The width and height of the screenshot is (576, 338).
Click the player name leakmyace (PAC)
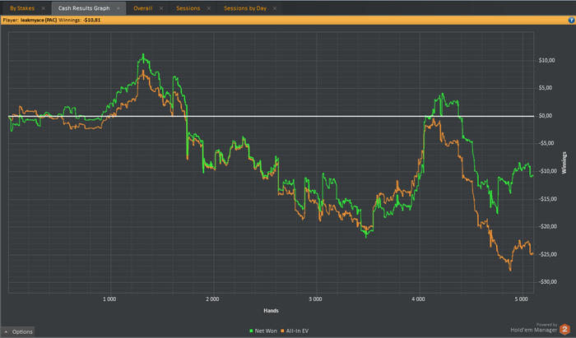coord(39,21)
